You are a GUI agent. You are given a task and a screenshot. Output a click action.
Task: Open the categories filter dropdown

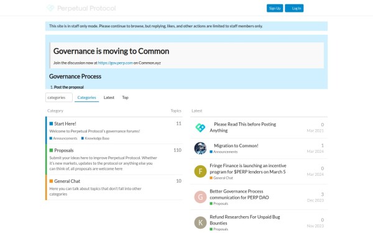click(x=59, y=98)
